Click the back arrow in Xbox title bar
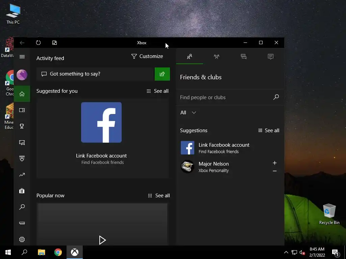The image size is (346, 259). click(x=22, y=43)
